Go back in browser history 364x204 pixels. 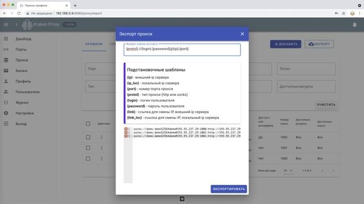[5, 14]
